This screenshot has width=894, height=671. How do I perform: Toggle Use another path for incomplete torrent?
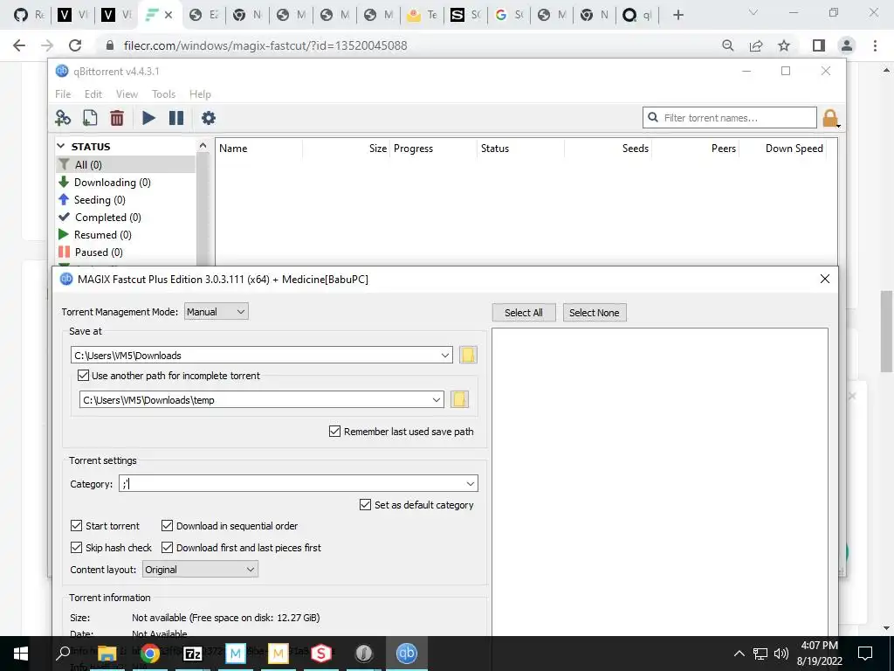(x=83, y=376)
